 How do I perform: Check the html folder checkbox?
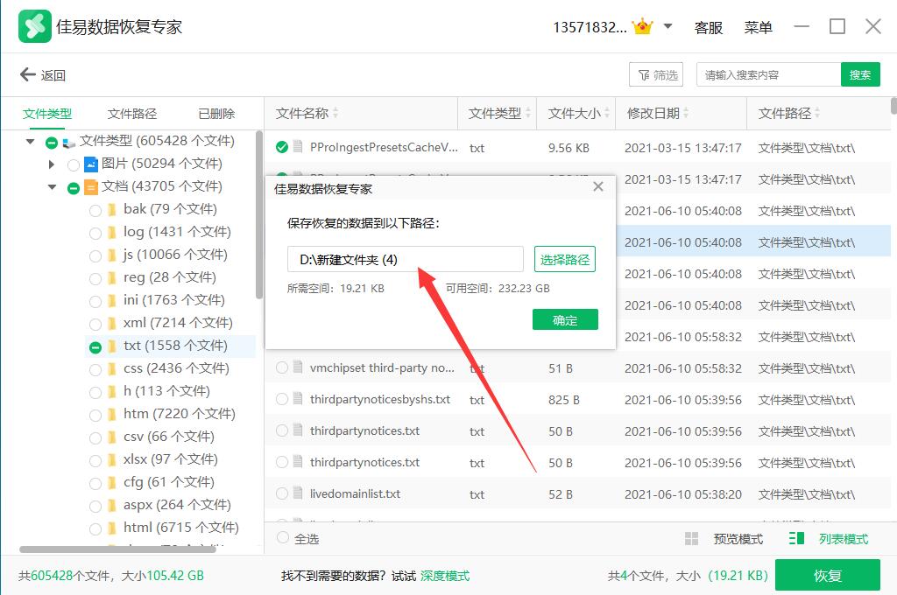[x=95, y=528]
